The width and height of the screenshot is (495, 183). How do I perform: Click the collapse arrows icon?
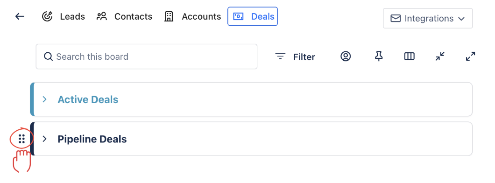[440, 56]
